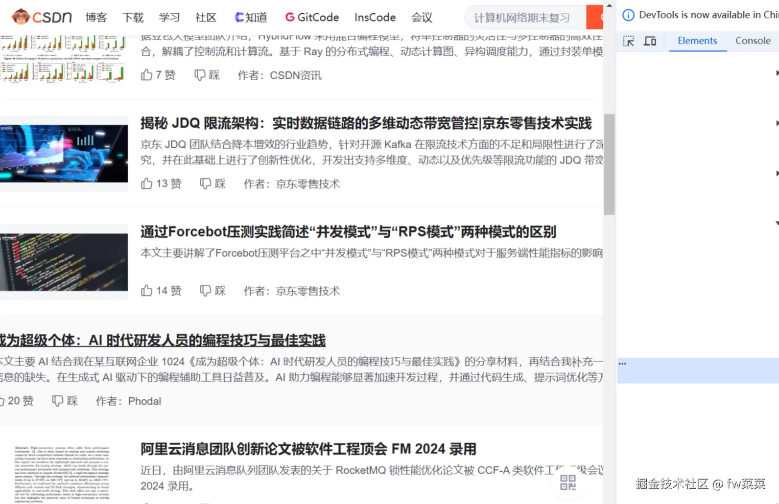This screenshot has width=779, height=504.
Task: Open the Forcebot article summary text
Action: pyautogui.click(x=372, y=253)
